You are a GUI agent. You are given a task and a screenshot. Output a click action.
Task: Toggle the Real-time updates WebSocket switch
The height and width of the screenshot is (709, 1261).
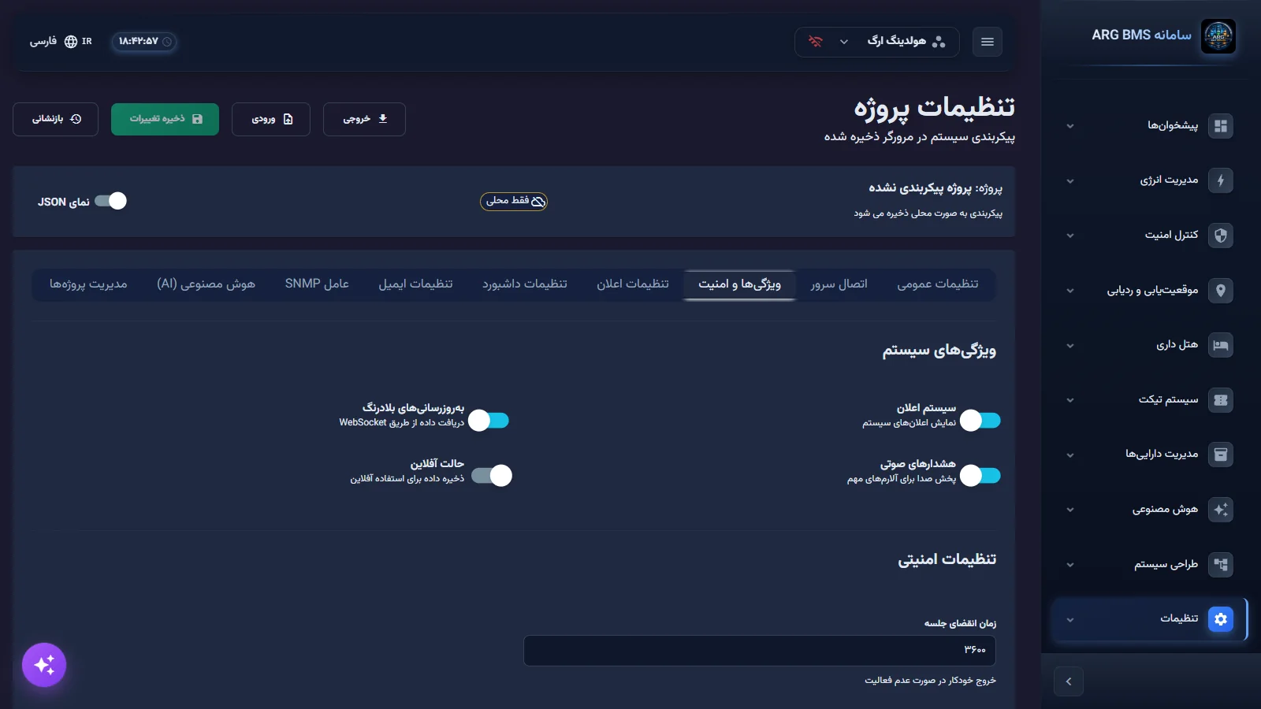489,421
